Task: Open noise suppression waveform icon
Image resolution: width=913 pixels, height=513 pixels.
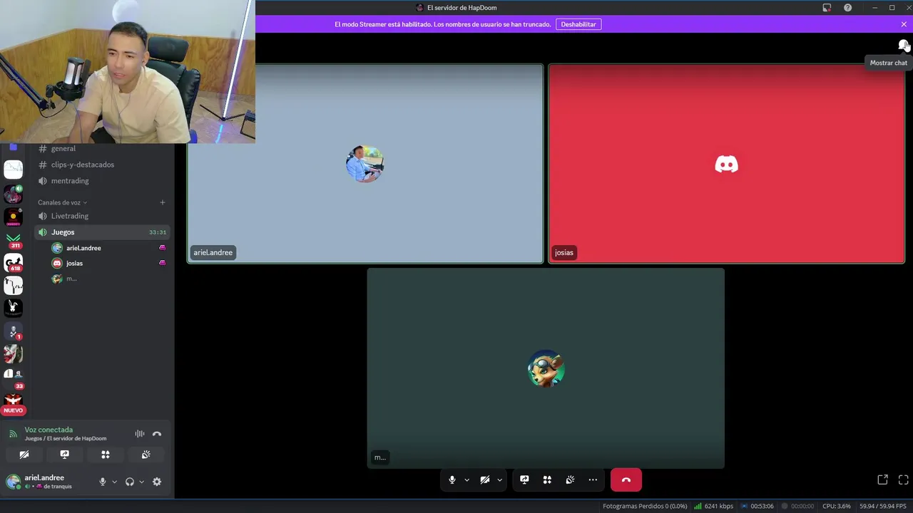Action: (x=140, y=434)
